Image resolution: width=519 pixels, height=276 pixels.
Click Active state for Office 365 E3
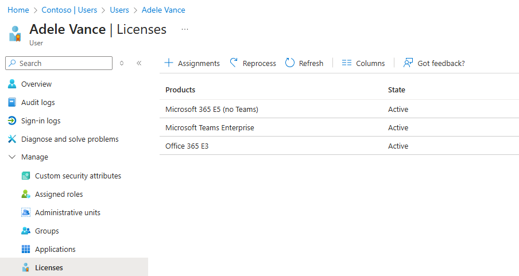[398, 146]
